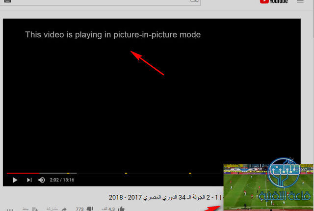
Task: Skip to next video with the next button
Action: pyautogui.click(x=29, y=180)
